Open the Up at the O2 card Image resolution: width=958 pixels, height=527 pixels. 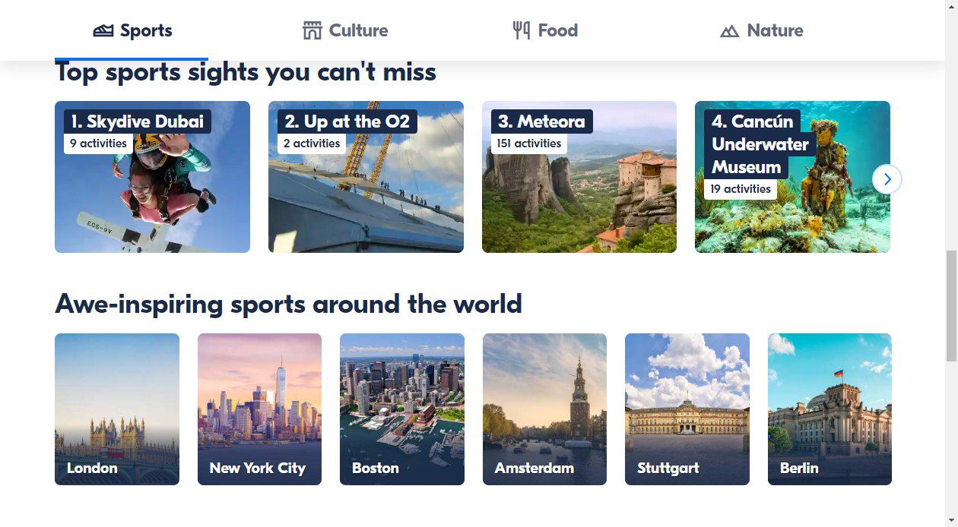[366, 197]
